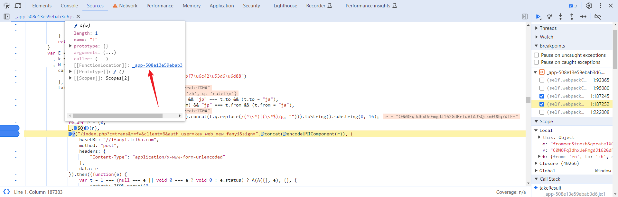Step out of current function
The image size is (618, 197).
coord(572,17)
